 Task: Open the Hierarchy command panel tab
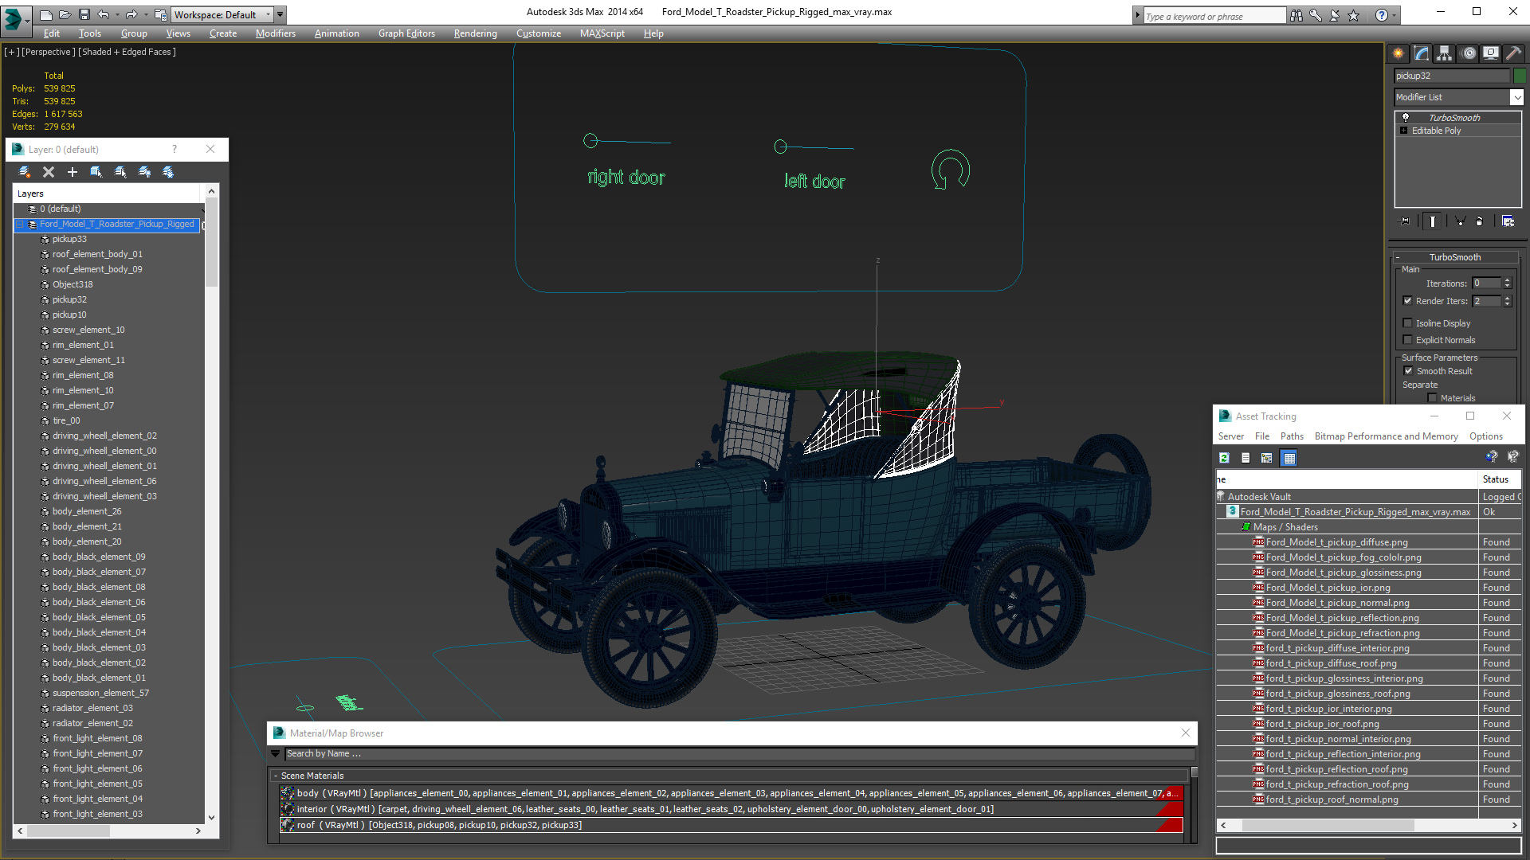point(1445,53)
